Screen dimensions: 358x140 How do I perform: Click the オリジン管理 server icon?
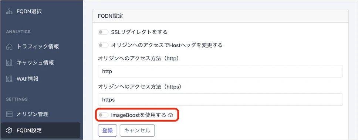9,114
